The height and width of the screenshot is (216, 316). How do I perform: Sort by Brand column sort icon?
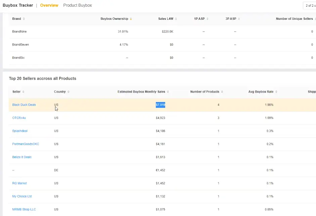point(24,19)
